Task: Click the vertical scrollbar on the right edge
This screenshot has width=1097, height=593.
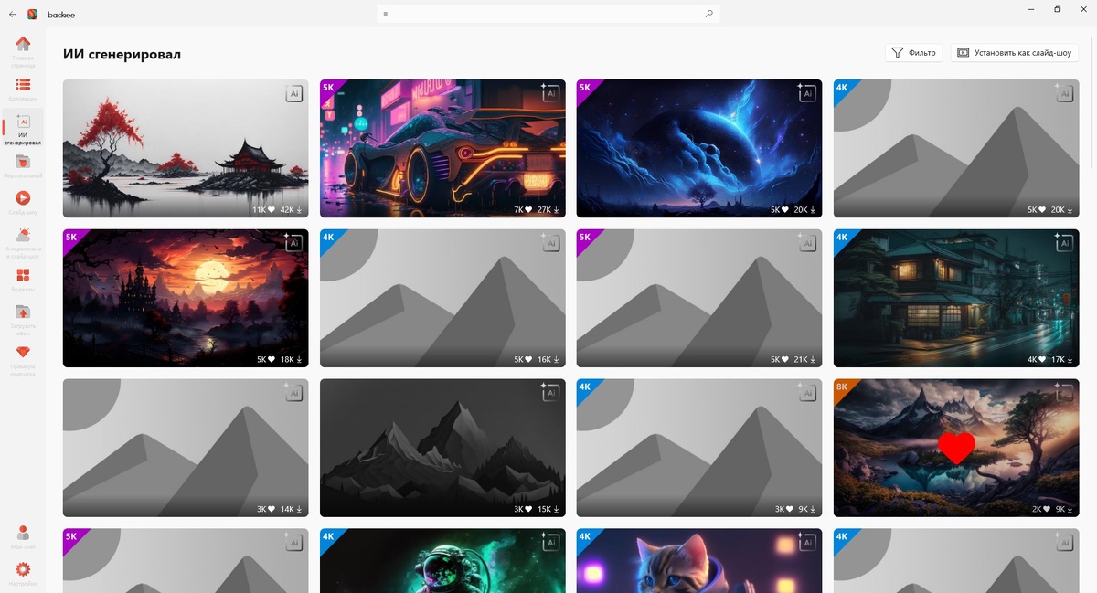Action: [x=1092, y=105]
